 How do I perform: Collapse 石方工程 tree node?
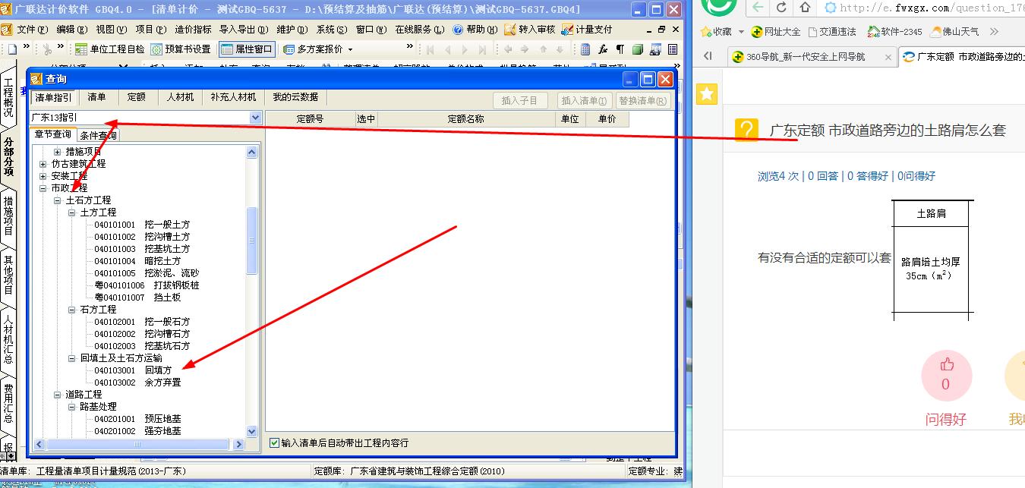coord(72,310)
